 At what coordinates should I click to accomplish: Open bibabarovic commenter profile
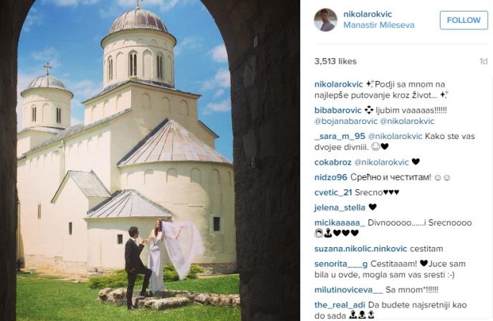(x=338, y=110)
